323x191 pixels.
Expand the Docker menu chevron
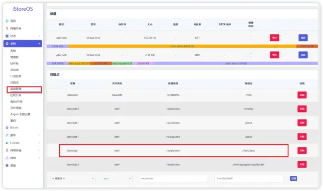point(39,143)
